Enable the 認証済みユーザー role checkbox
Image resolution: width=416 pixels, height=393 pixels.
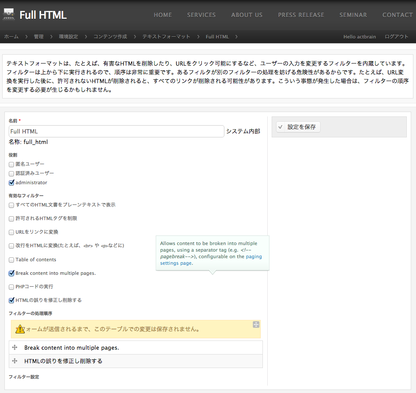(11, 173)
